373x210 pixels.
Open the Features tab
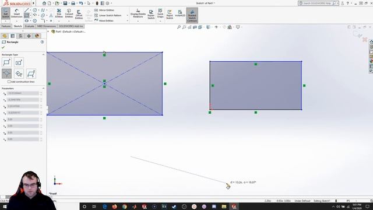(x=6, y=26)
